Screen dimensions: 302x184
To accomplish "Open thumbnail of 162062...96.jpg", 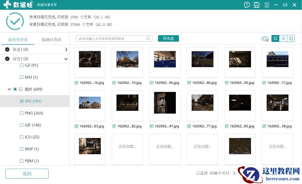I will point(165,59).
